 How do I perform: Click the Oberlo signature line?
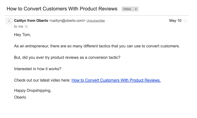20,97
